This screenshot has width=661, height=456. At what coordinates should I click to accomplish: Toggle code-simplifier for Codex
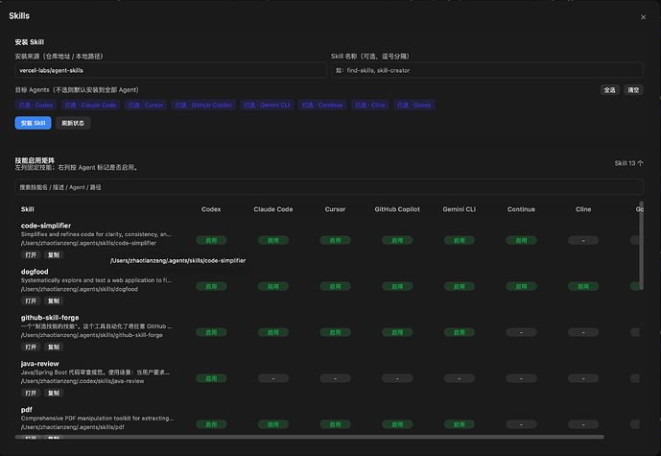click(x=211, y=240)
